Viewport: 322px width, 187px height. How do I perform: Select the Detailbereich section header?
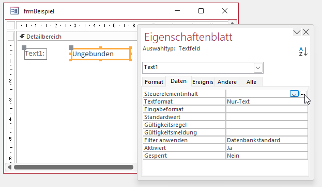click(77, 37)
